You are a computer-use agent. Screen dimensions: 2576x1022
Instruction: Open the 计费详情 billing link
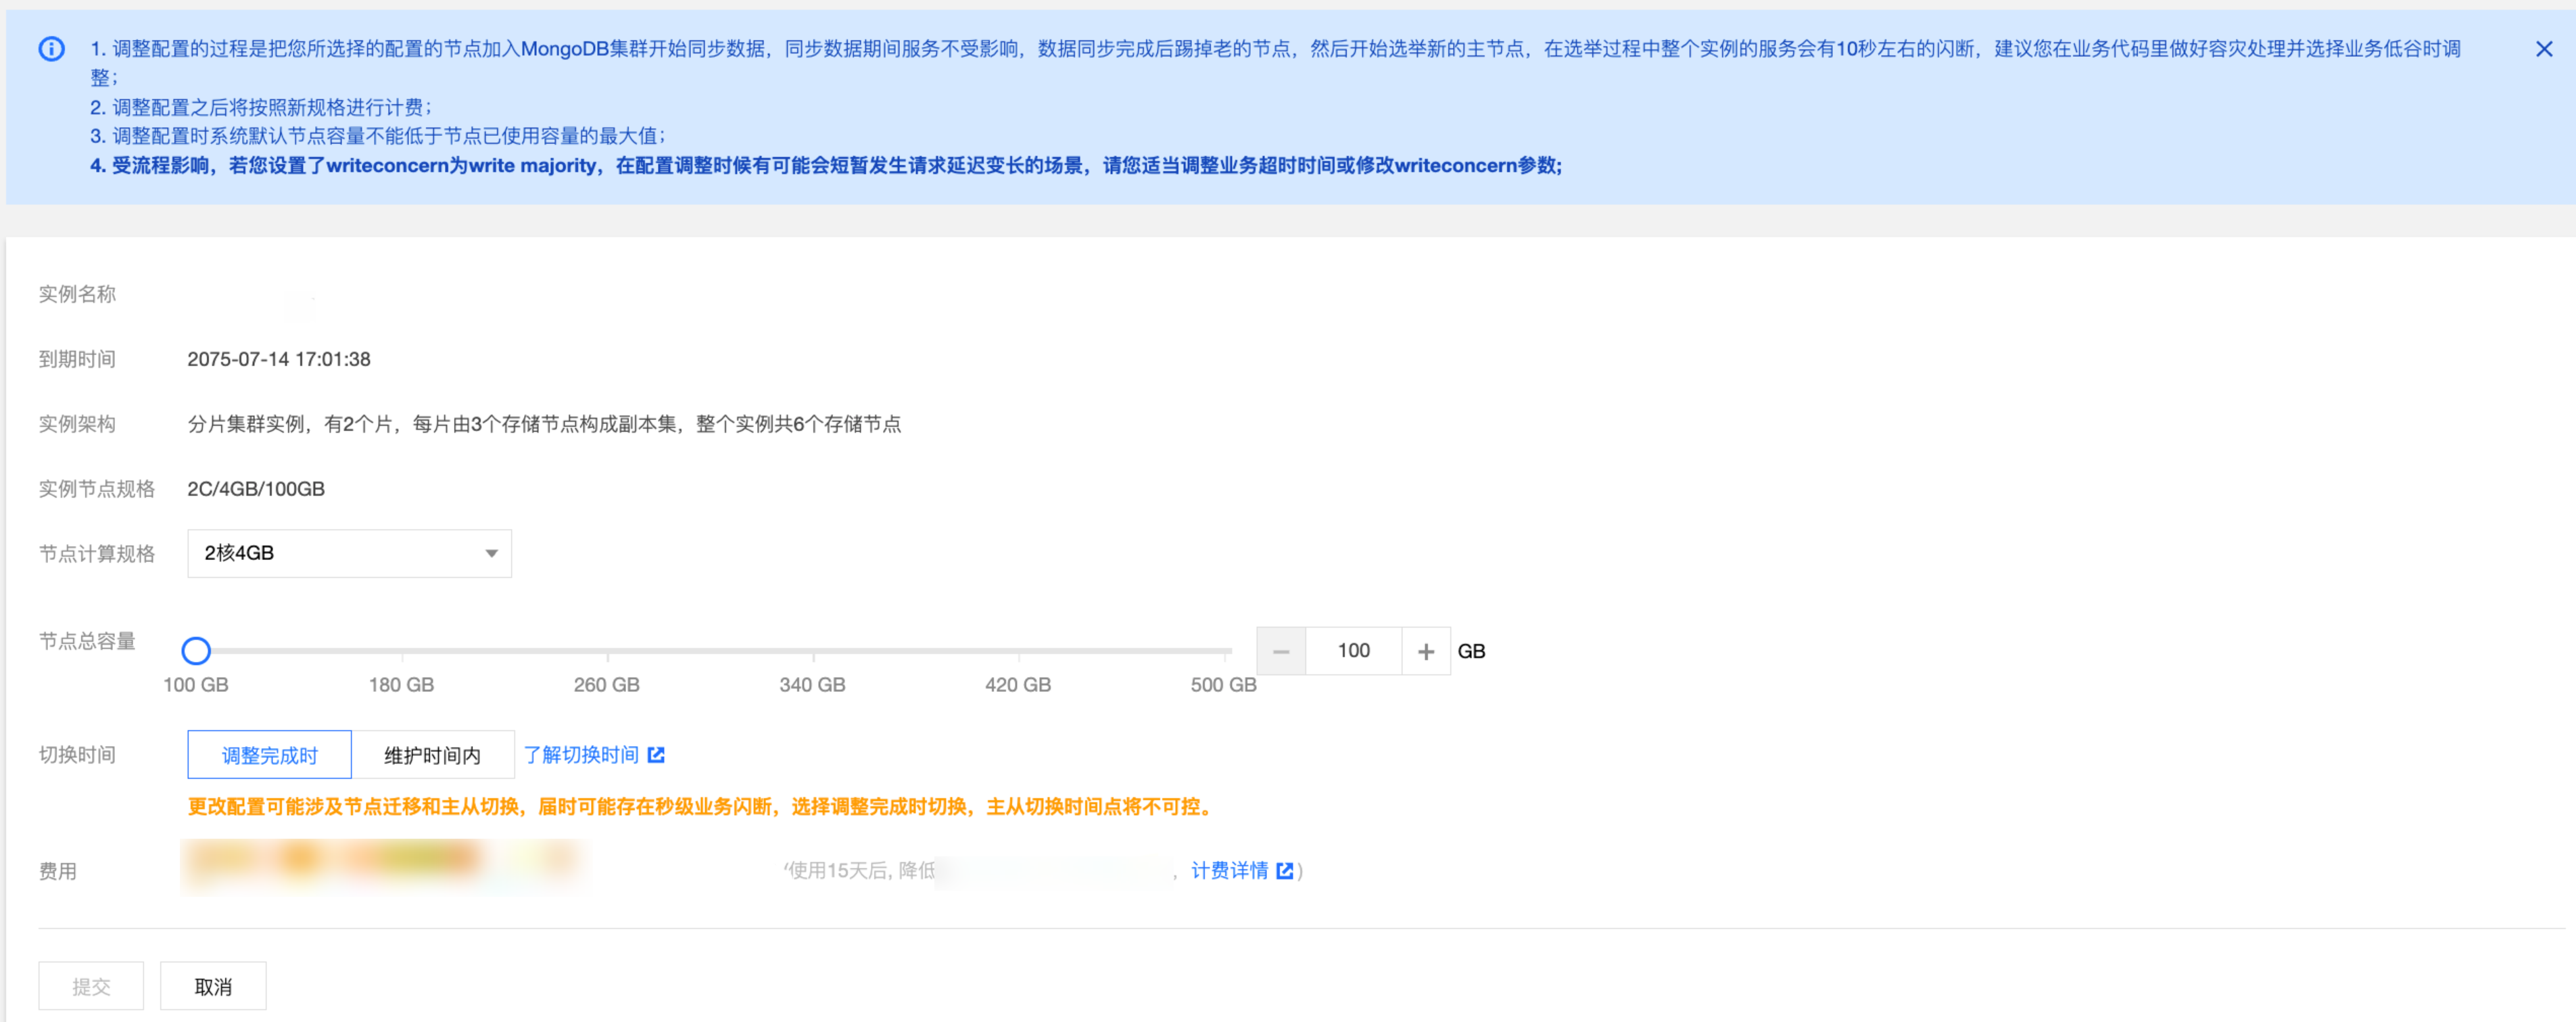pyautogui.click(x=1229, y=871)
